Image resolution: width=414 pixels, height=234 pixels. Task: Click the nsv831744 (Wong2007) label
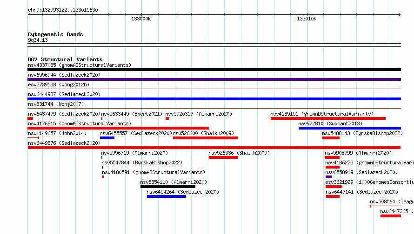coord(56,104)
